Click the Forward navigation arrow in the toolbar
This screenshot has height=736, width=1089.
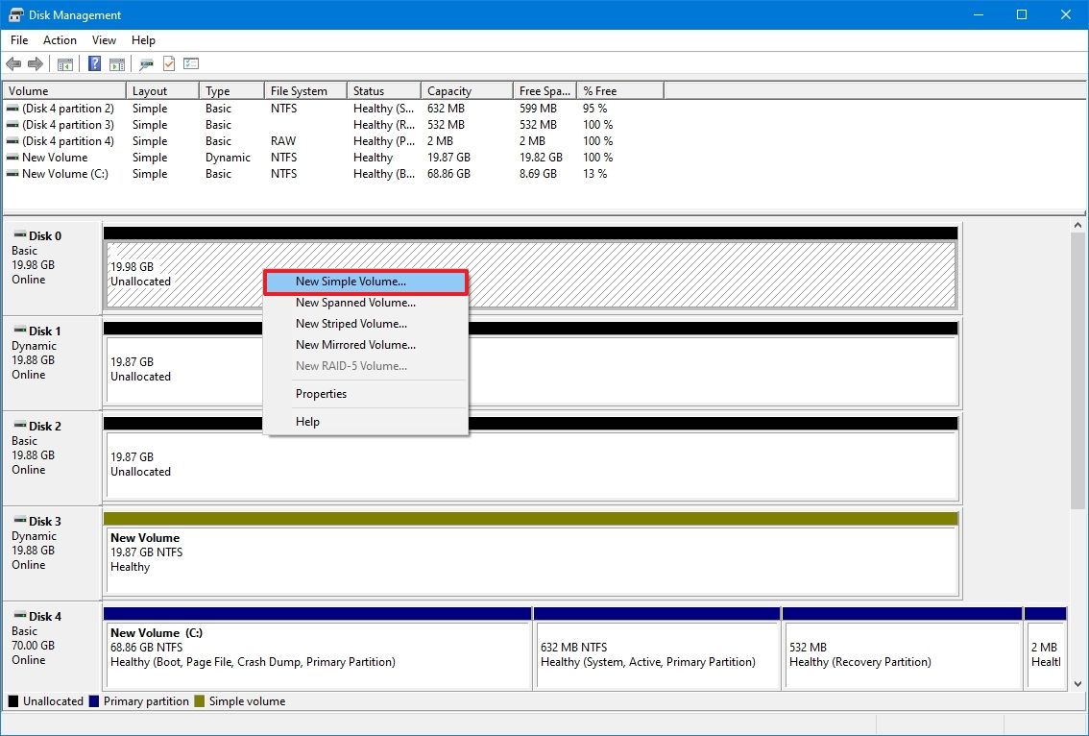click(x=36, y=63)
